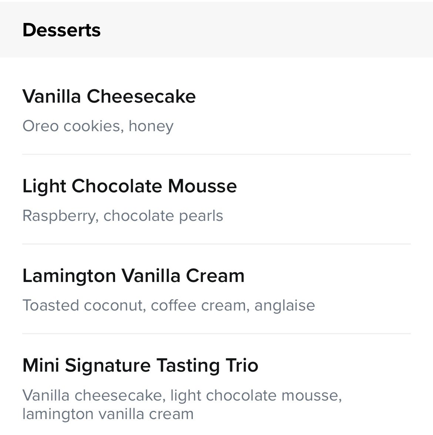433x435 pixels.
Task: Select Toasted coconut, coffee cream description
Action: click(x=169, y=305)
